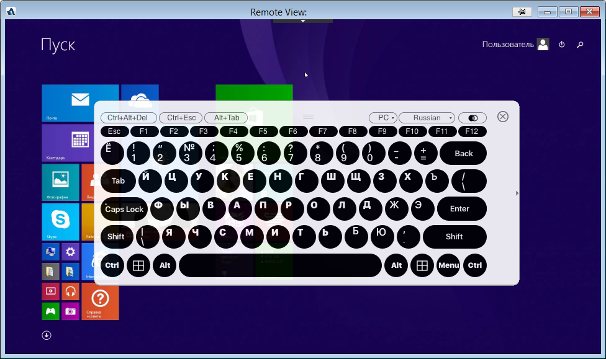Tap the Ъ key
This screenshot has width=606, height=359.
(x=436, y=181)
